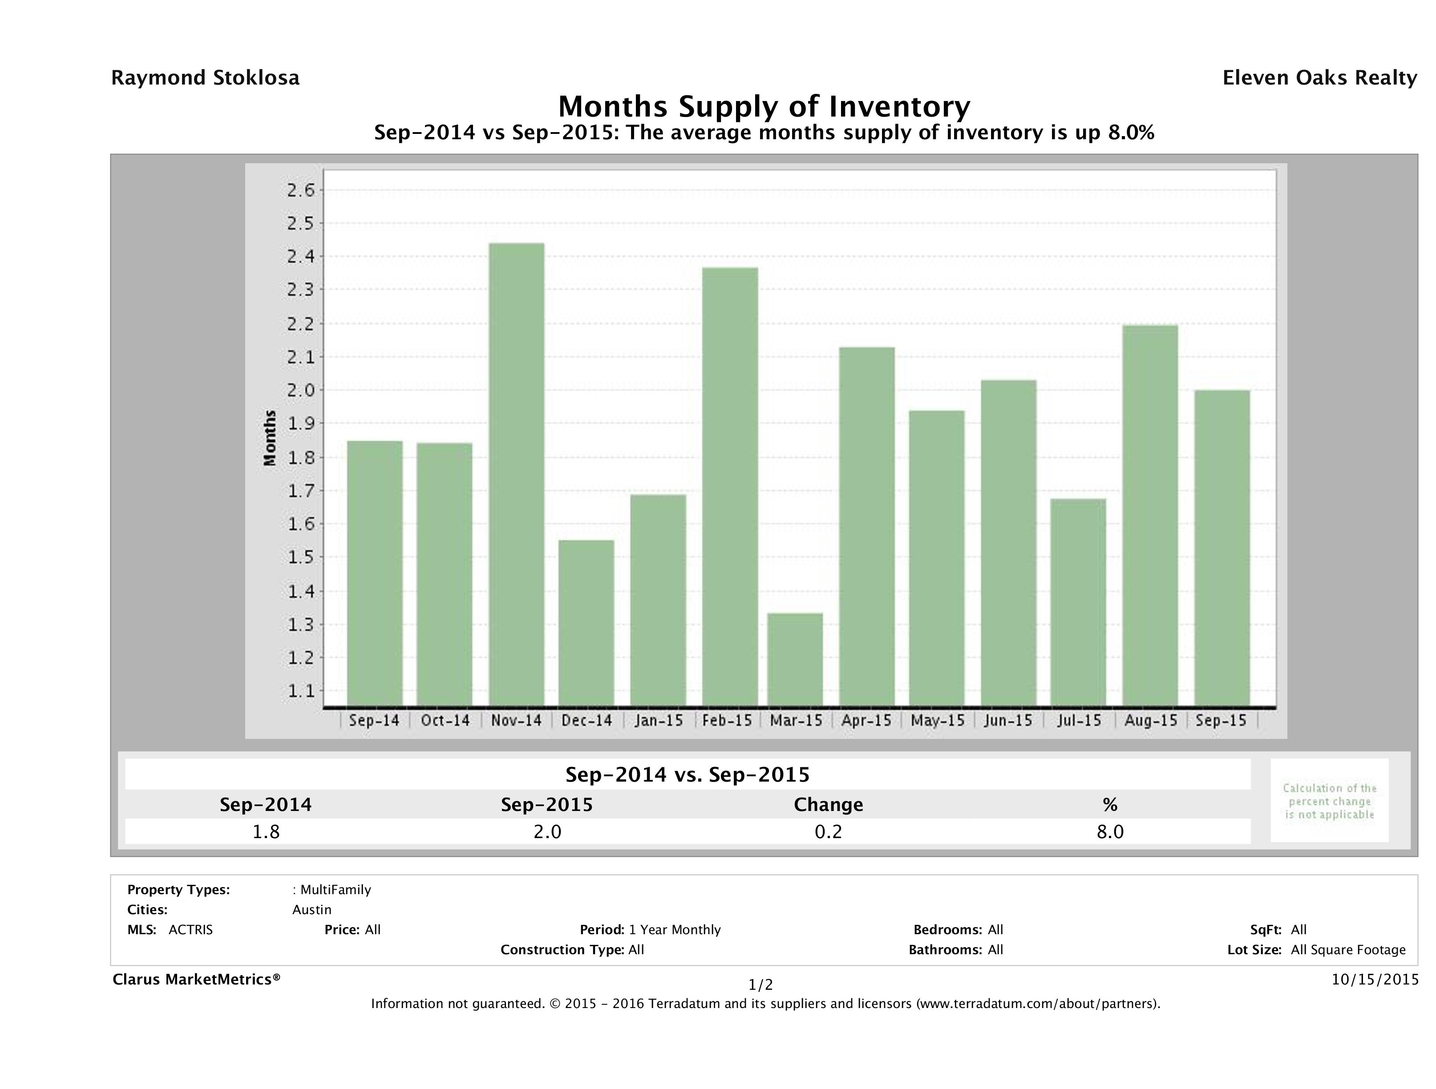The width and height of the screenshot is (1436, 1089).
Task: Click the Sep-2014 value 1.8 cell
Action: (x=266, y=831)
